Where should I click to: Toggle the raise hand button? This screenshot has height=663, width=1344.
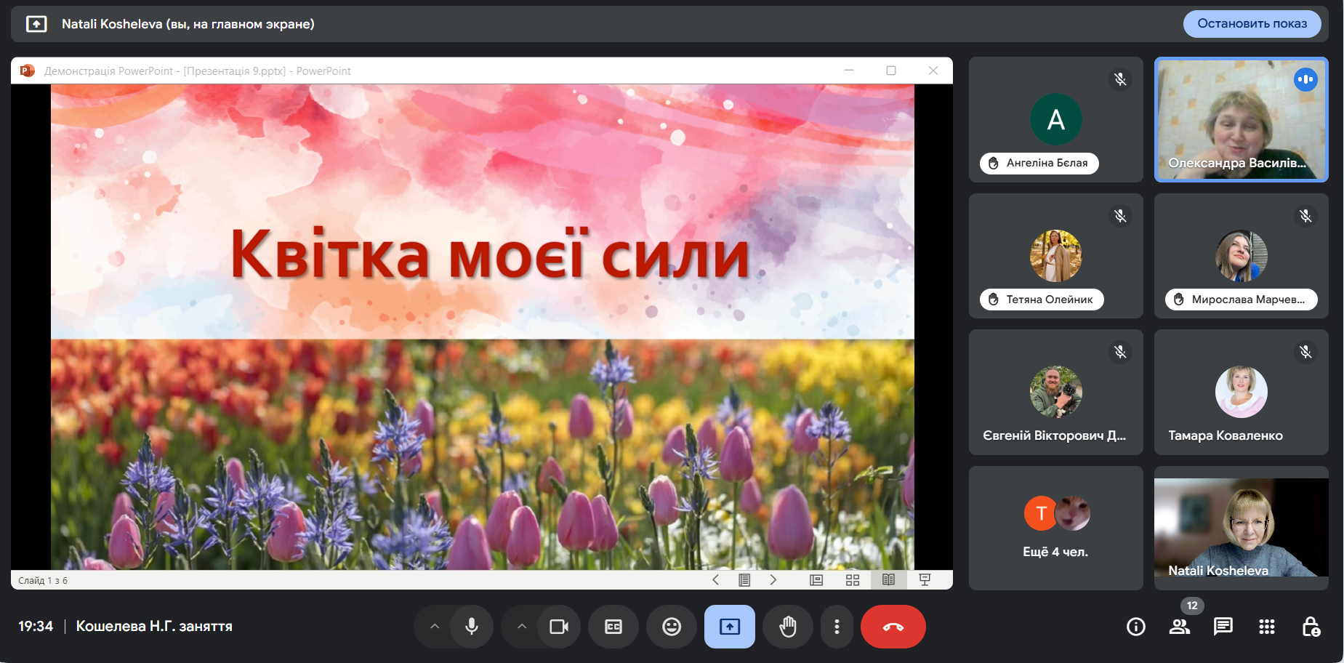click(x=788, y=627)
